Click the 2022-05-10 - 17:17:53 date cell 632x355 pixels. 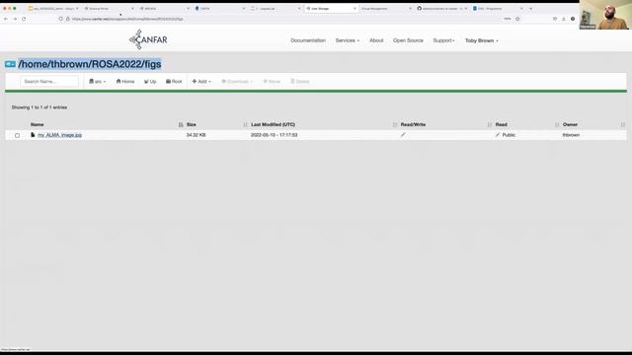coord(275,135)
